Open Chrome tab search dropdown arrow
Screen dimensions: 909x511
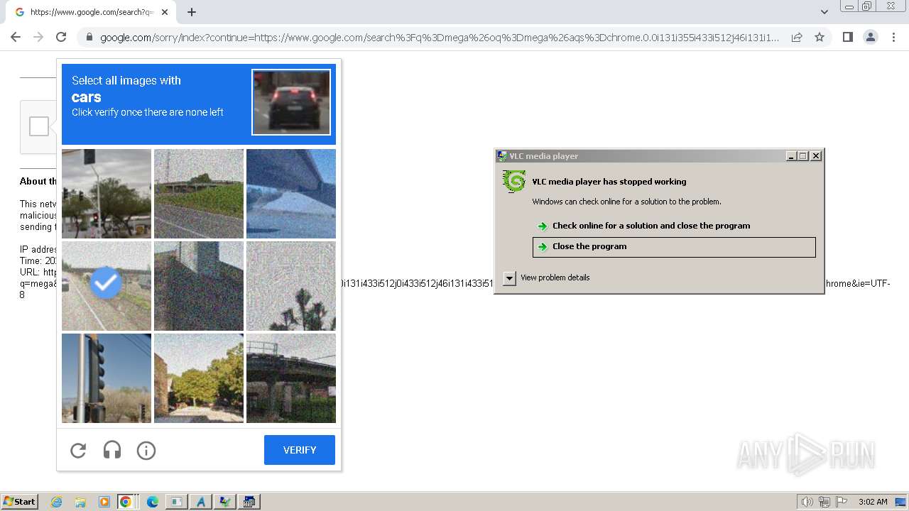pos(824,12)
